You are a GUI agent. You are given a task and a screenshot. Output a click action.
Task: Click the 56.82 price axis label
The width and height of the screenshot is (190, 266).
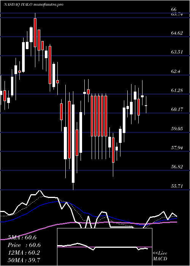pyautogui.click(x=177, y=167)
